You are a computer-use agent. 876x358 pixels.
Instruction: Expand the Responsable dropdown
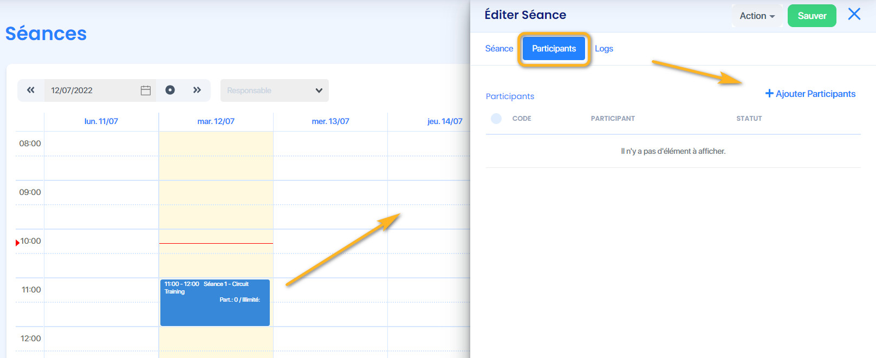pos(275,90)
